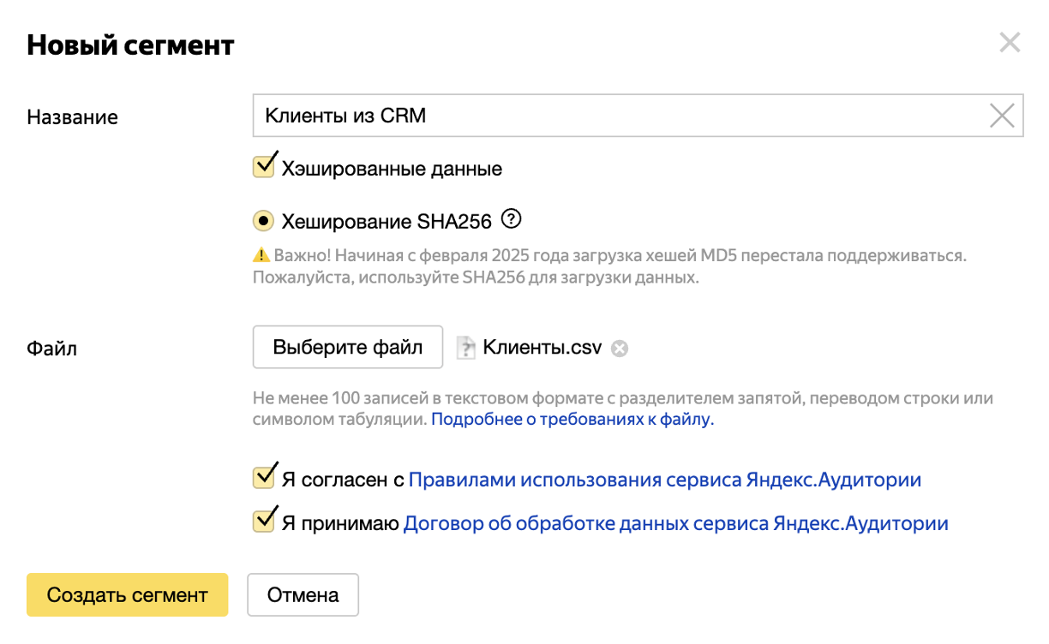1049x644 pixels.
Task: Select the Хеширование SHA256 radio button
Action: coord(265,218)
